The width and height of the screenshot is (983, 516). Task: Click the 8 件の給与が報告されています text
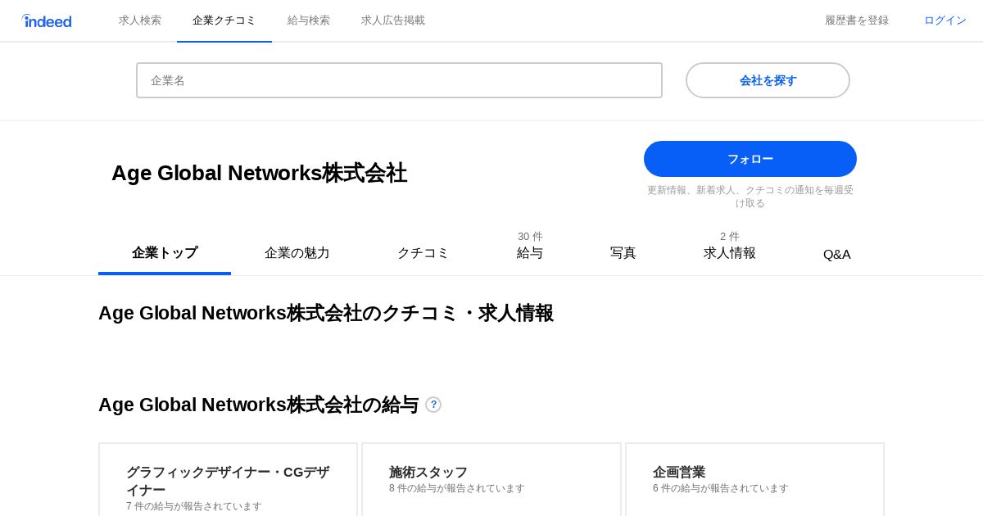click(x=457, y=488)
